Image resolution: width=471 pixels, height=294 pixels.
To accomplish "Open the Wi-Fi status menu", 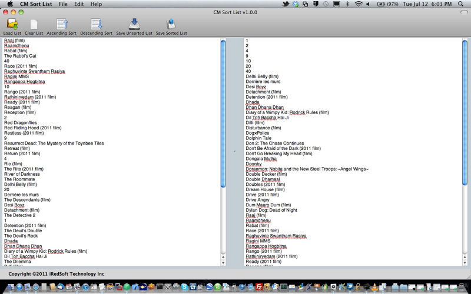I will click(358, 4).
